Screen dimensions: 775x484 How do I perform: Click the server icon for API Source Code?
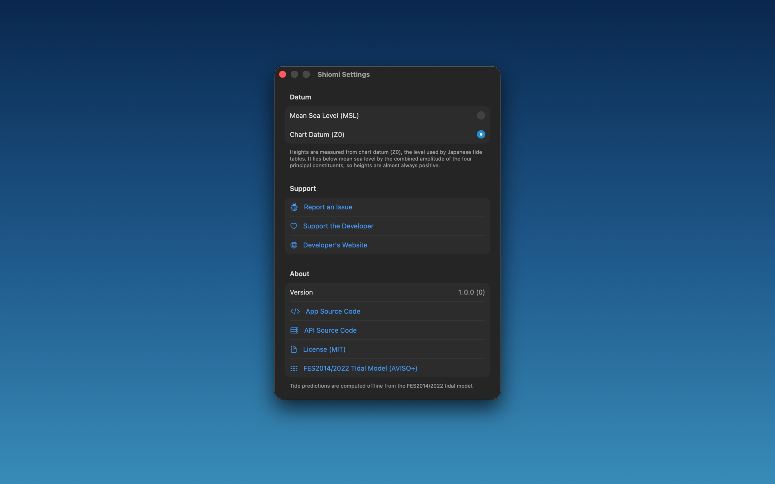294,330
